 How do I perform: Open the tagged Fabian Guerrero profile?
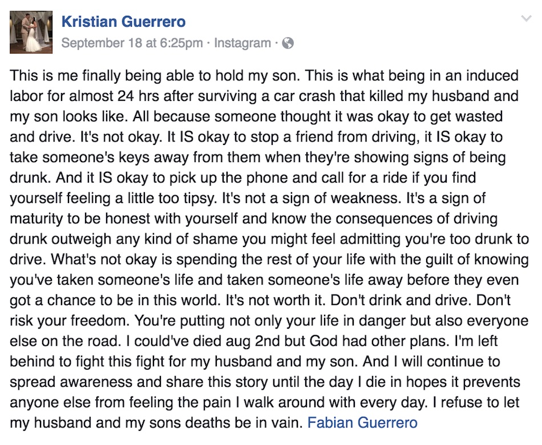(x=362, y=423)
